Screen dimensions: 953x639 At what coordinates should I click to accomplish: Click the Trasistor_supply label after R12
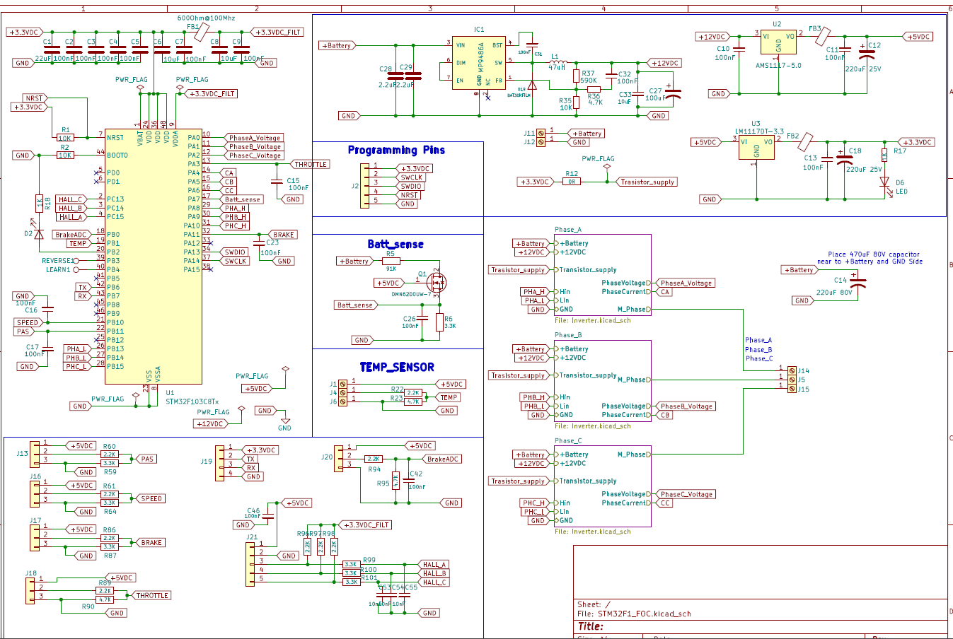point(648,182)
